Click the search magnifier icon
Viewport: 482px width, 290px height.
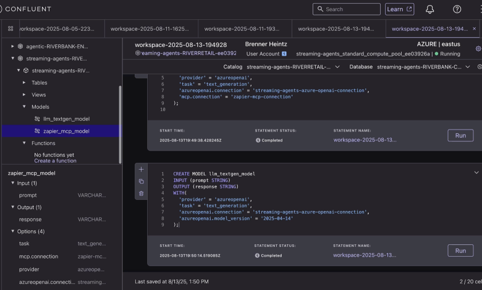tap(320, 9)
